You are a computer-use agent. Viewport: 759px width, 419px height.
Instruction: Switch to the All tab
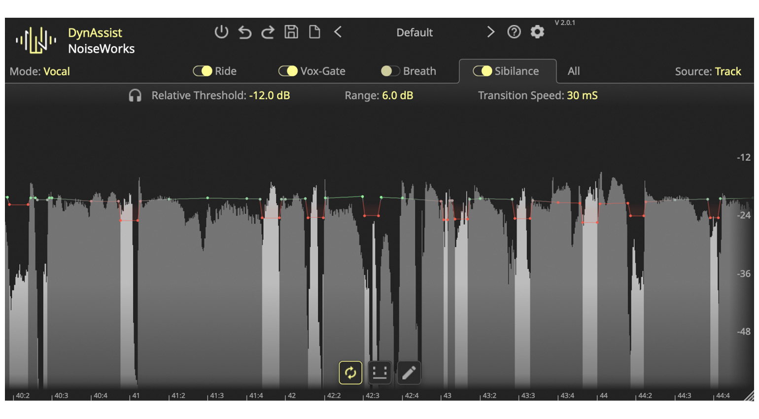573,71
